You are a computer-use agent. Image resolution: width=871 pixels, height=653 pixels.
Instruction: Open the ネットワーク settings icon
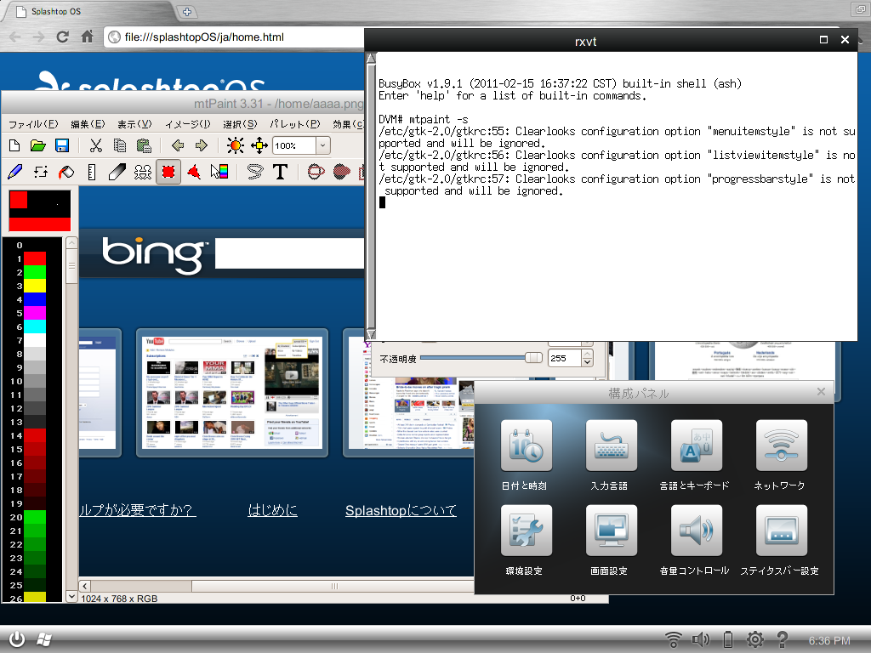pos(781,454)
